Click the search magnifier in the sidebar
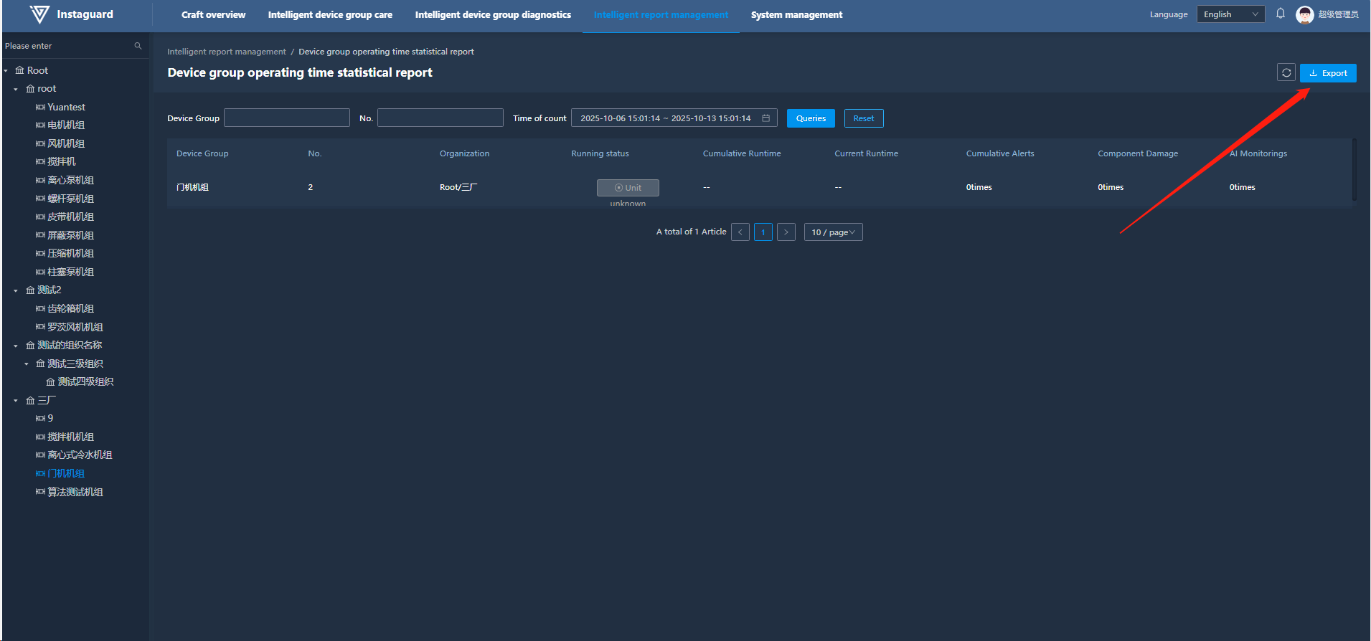1371x641 pixels. pos(138,46)
